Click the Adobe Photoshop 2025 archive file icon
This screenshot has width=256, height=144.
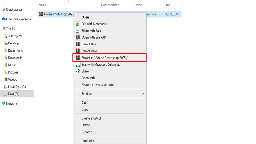point(41,14)
